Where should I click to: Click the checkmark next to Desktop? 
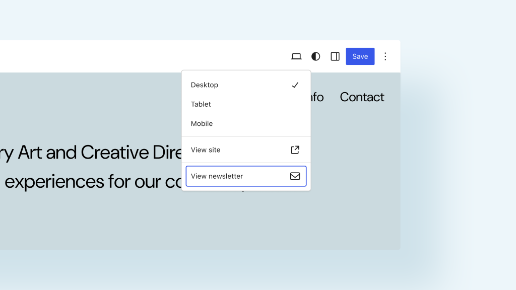(x=295, y=85)
